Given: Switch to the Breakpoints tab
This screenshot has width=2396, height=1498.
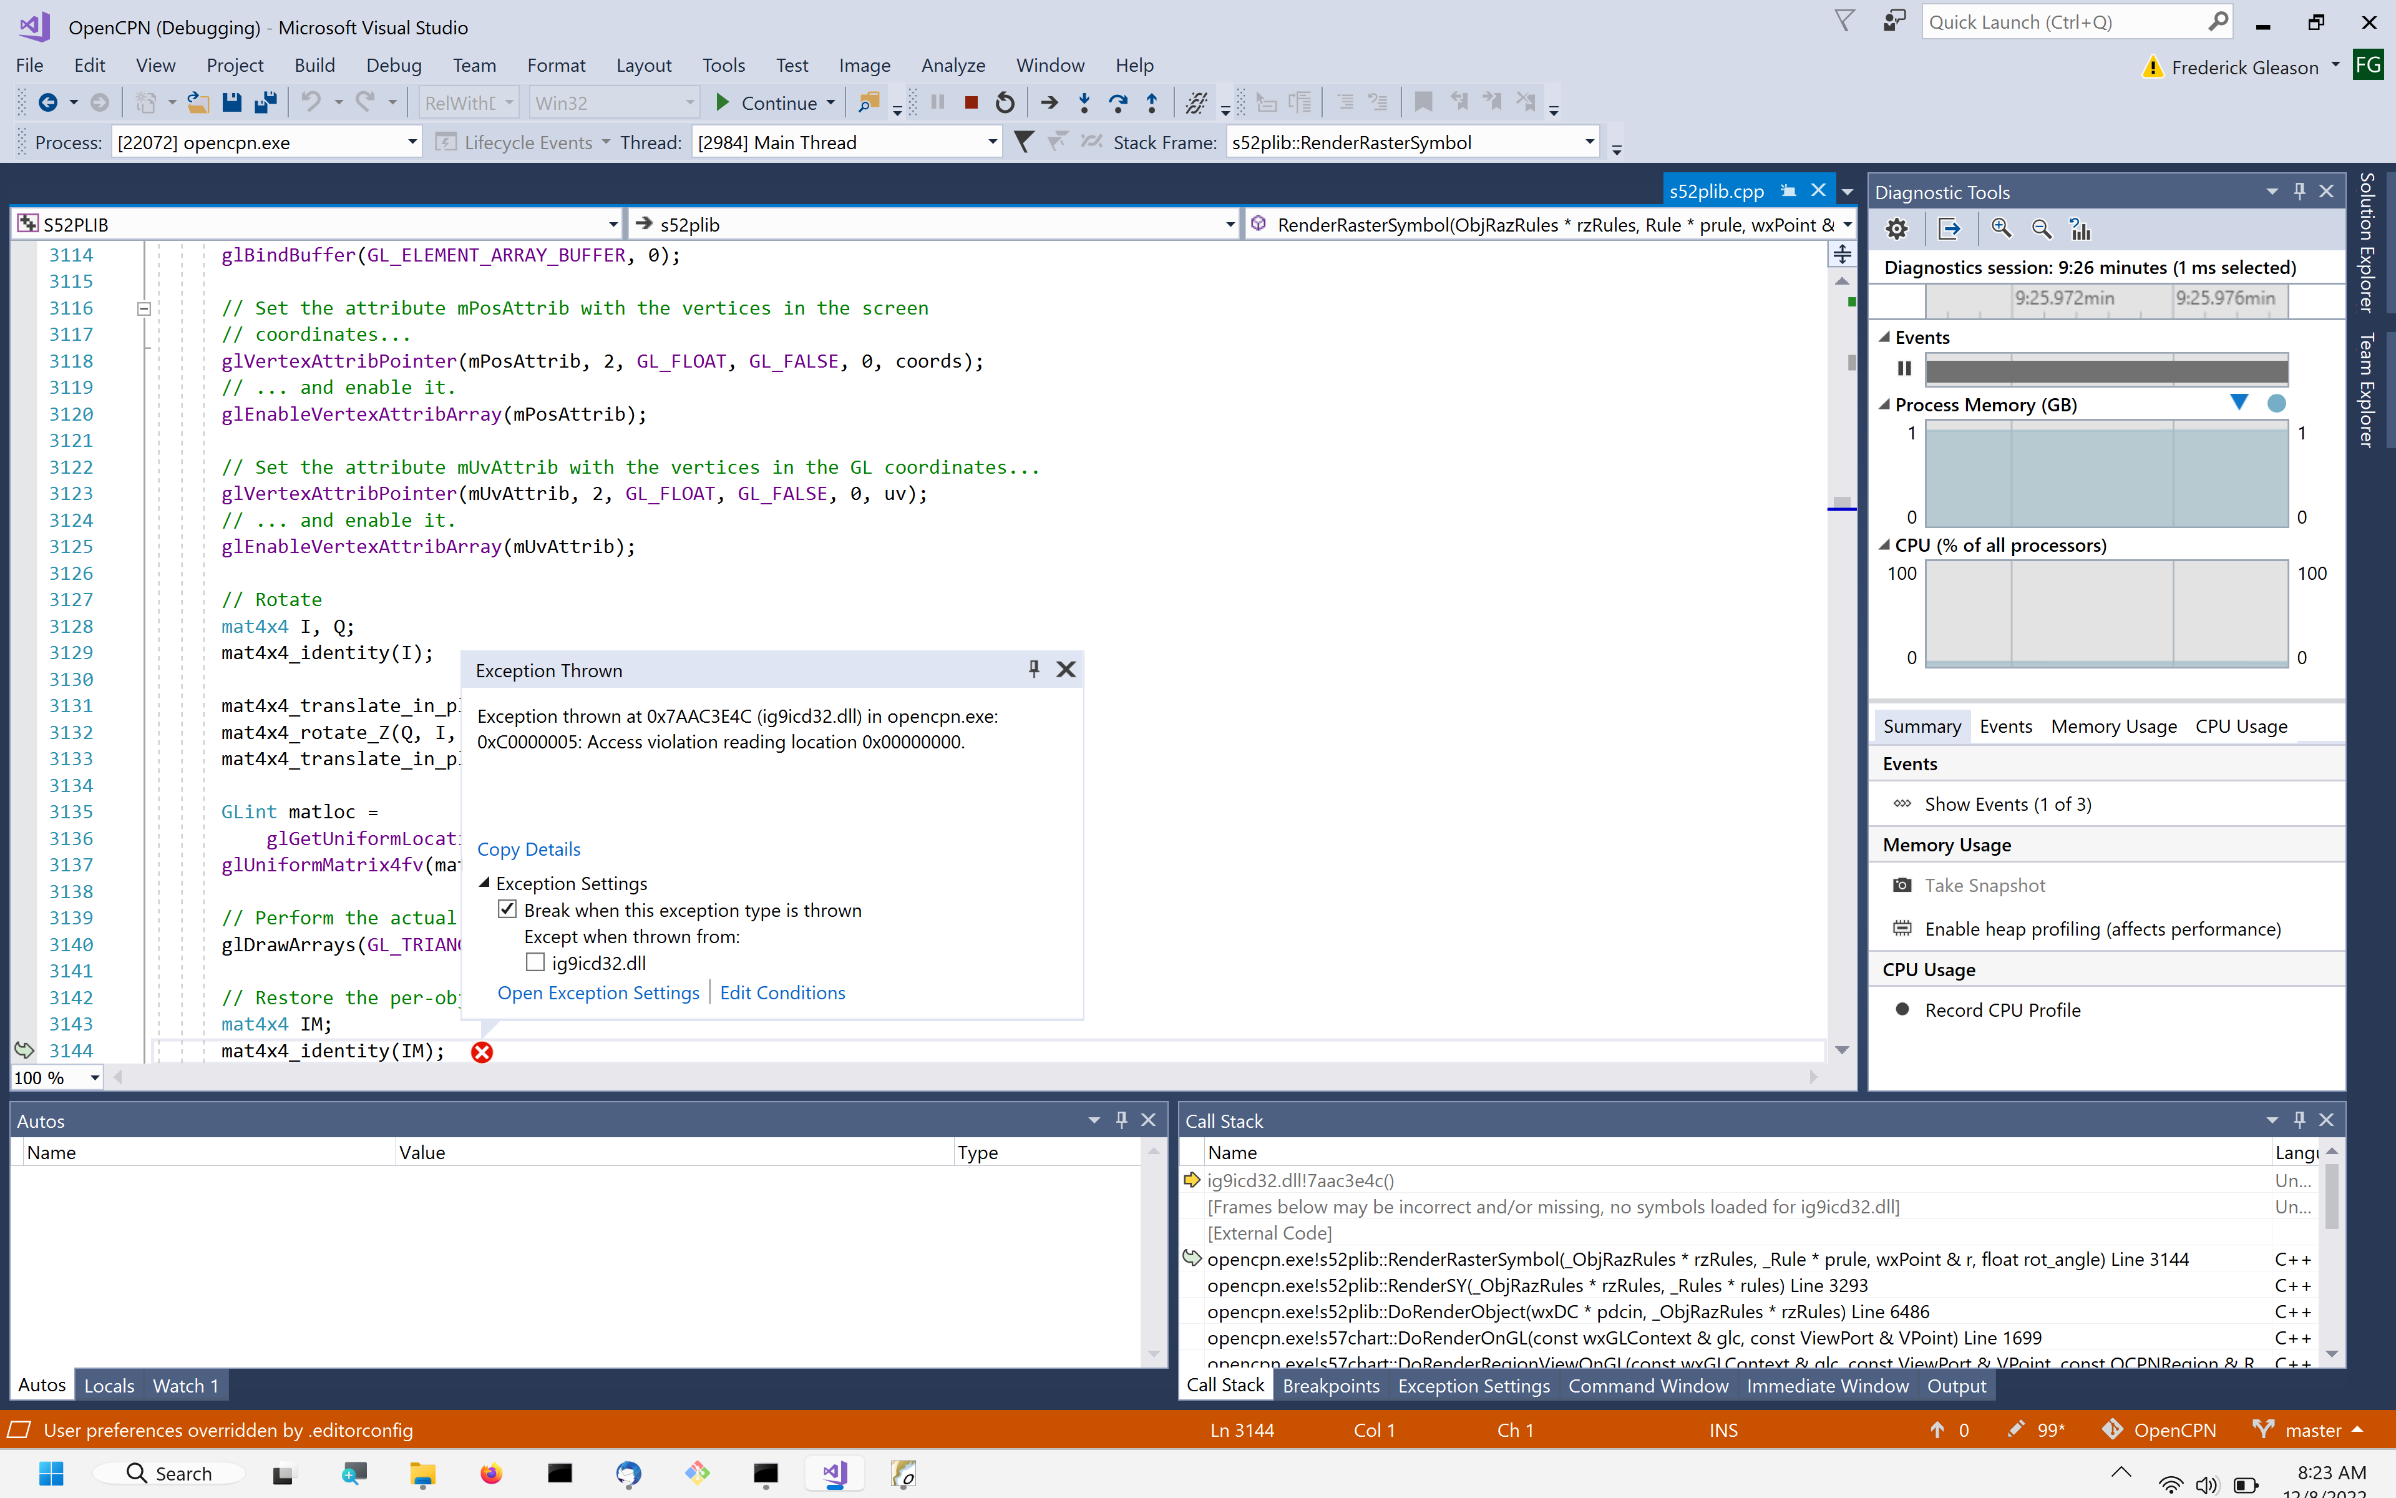Looking at the screenshot, I should (x=1331, y=1385).
